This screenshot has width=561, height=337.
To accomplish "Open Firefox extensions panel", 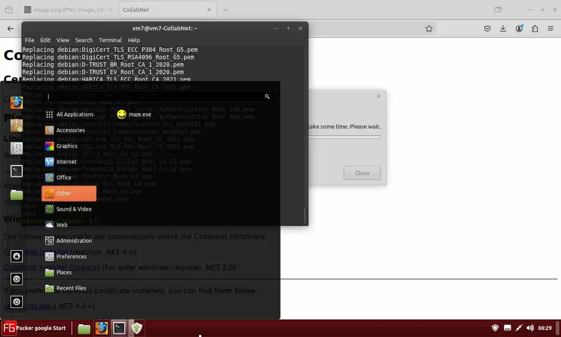I will 535,29.
